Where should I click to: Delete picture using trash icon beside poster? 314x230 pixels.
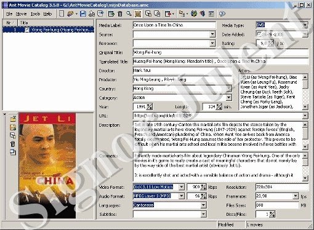13,144
